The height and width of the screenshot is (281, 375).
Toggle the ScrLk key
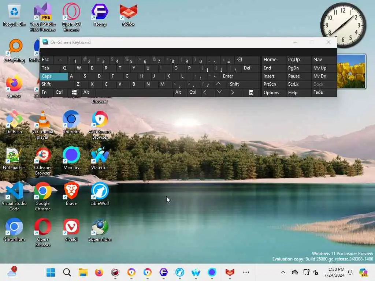coord(298,84)
